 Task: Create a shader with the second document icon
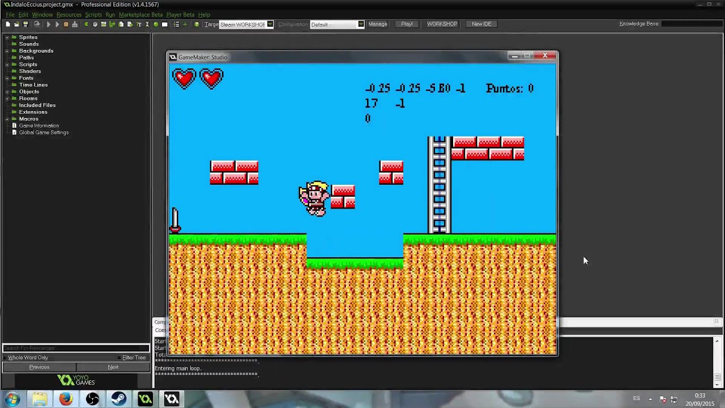[x=130, y=24]
